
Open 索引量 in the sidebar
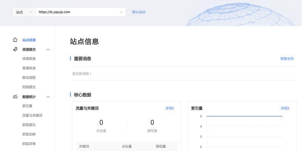point(27,106)
